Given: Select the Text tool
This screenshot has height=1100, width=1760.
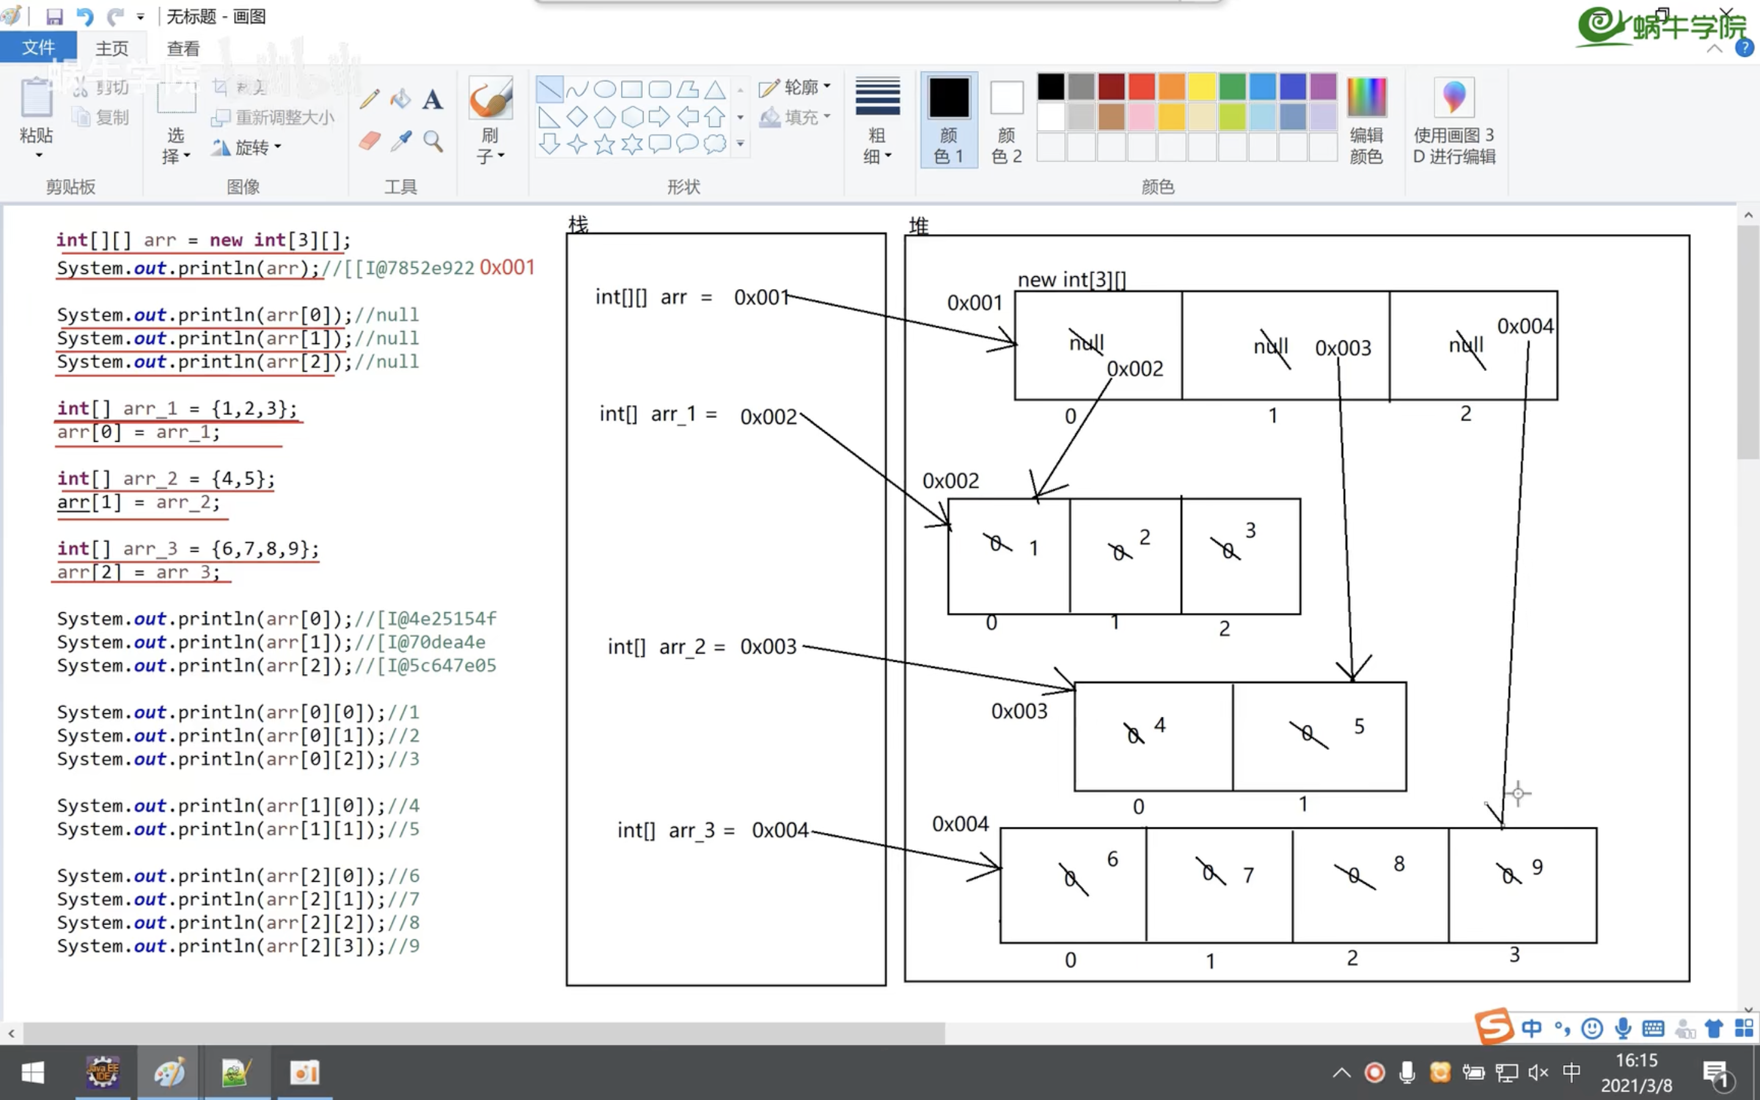Looking at the screenshot, I should point(433,98).
